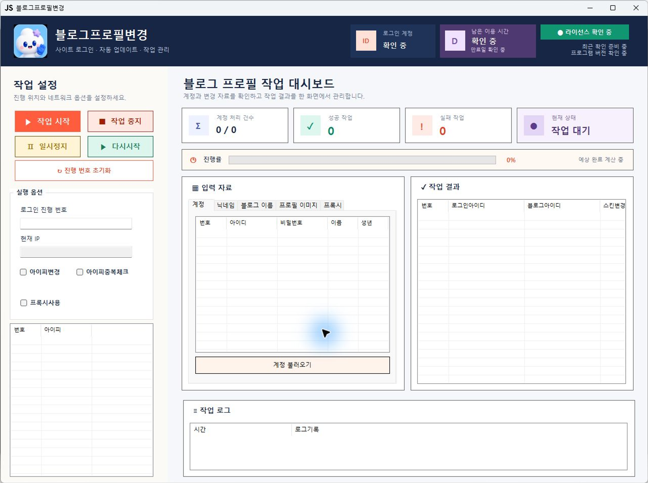Load accounts with 계정 불러오기
The width and height of the screenshot is (648, 483).
[292, 365]
